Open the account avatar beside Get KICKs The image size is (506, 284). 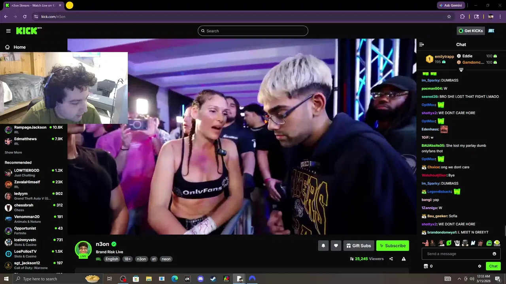point(491,31)
